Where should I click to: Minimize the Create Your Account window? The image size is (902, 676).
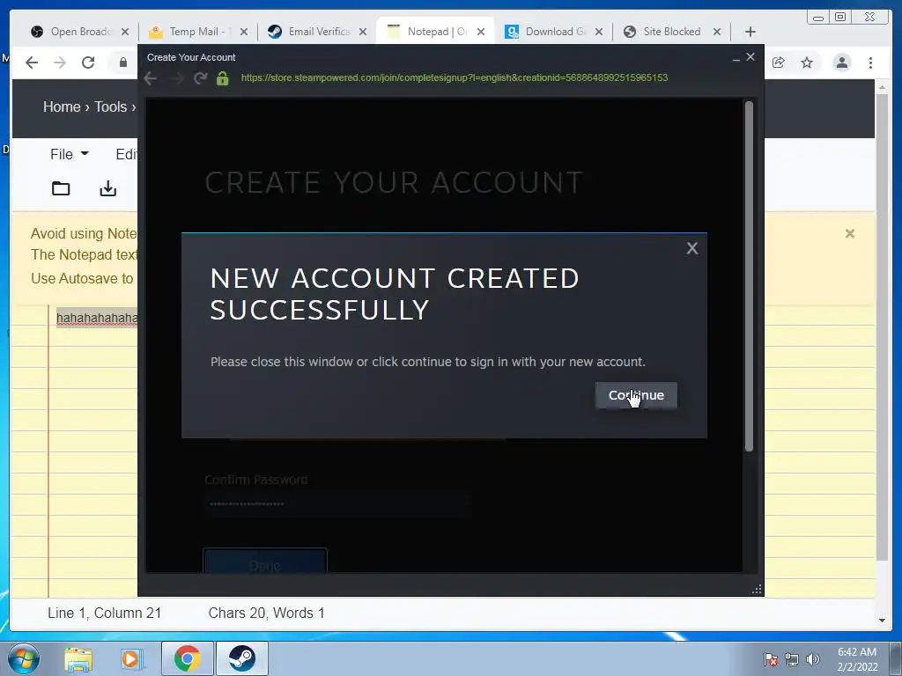pos(736,58)
